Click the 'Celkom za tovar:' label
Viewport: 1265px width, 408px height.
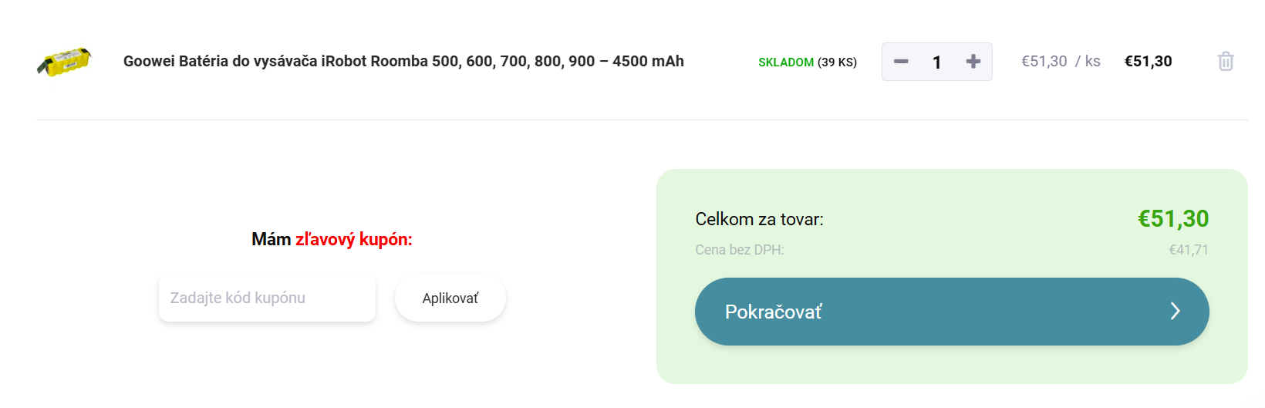pos(759,219)
